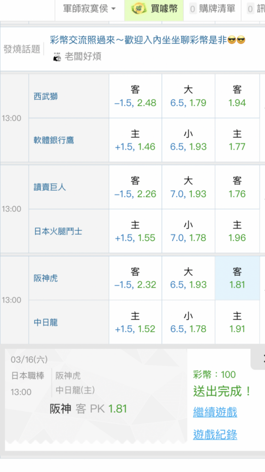Click the 購牌清單 count badge showing 0
This screenshot has height=472, width=265.
coord(193,9)
